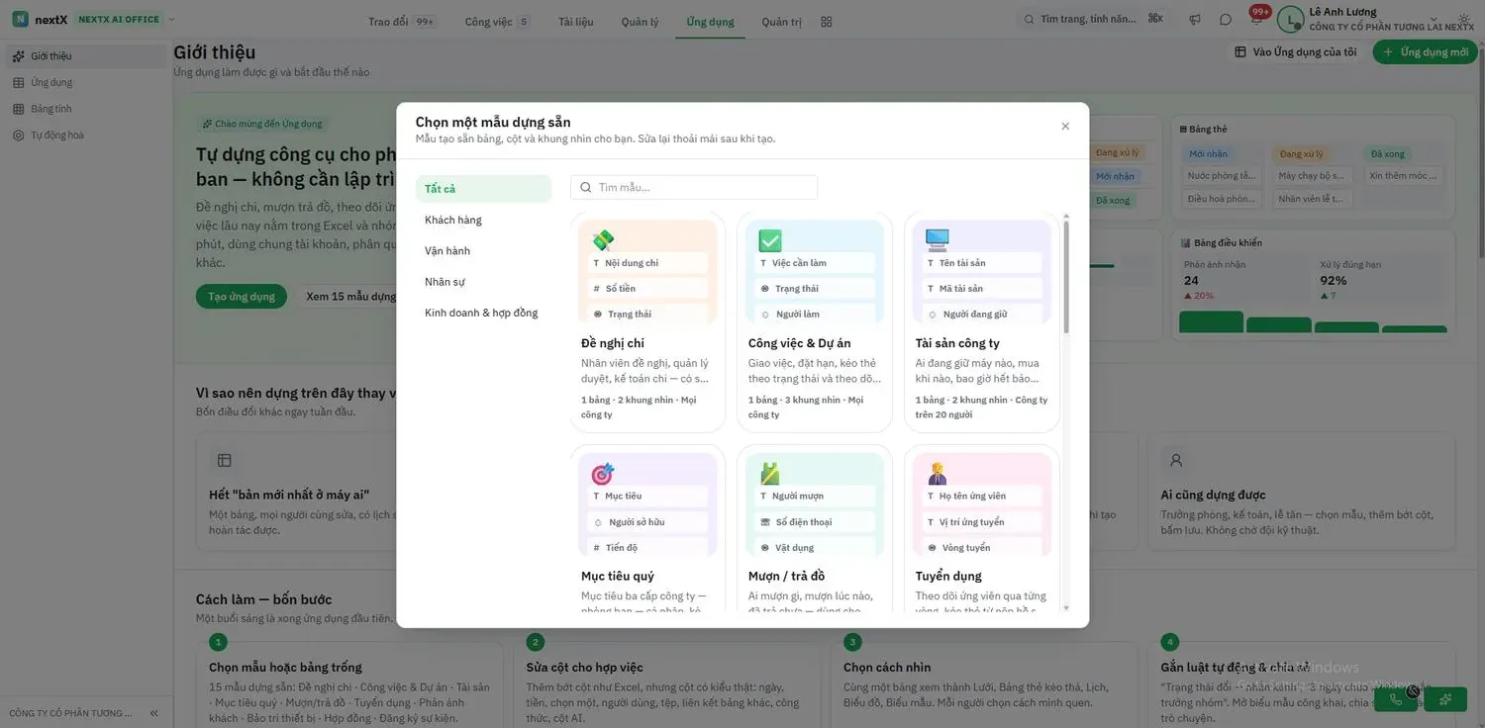Click the top search box 'Tìm trang, tính năng'
The width and height of the screenshot is (1485, 728).
(1095, 19)
